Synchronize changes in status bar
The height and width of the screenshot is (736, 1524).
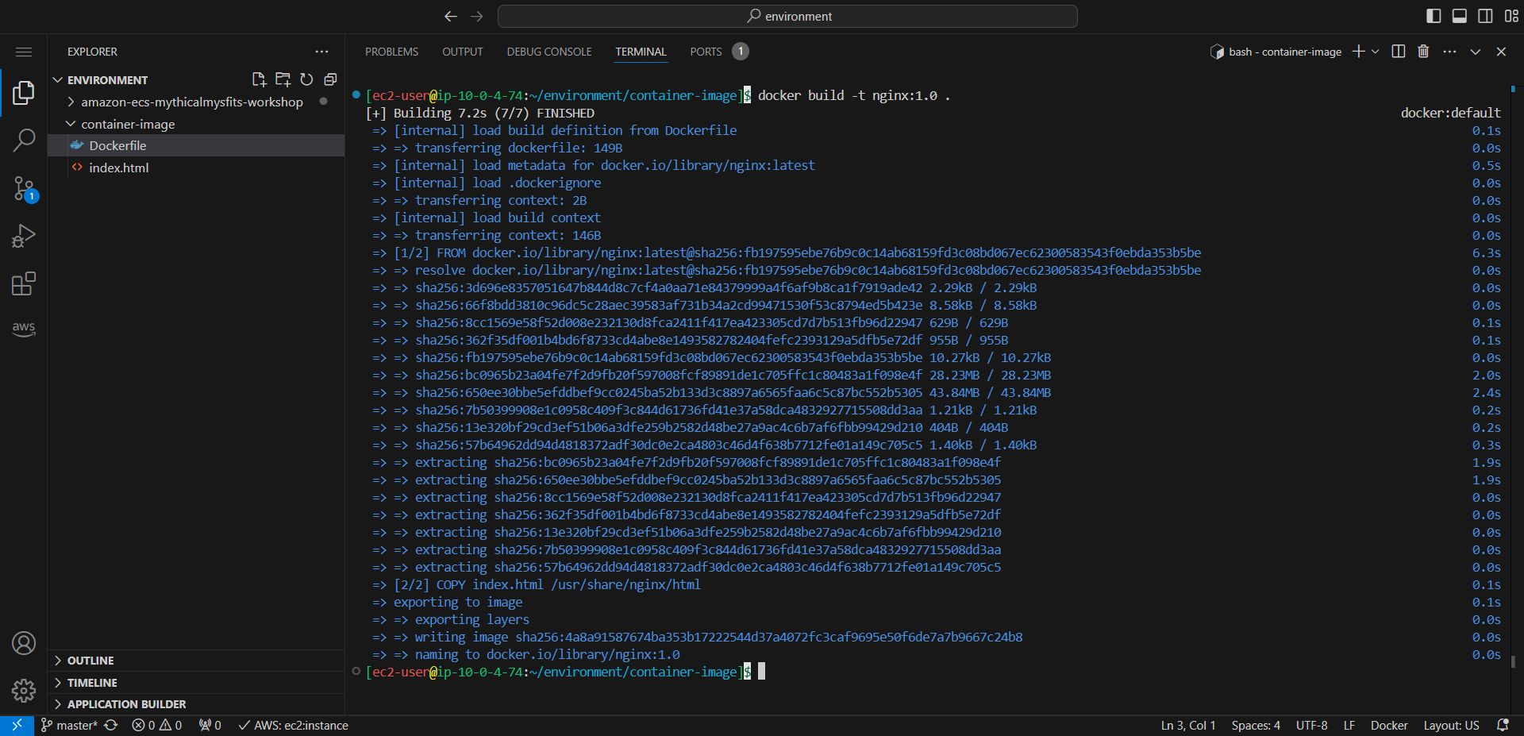click(x=111, y=726)
